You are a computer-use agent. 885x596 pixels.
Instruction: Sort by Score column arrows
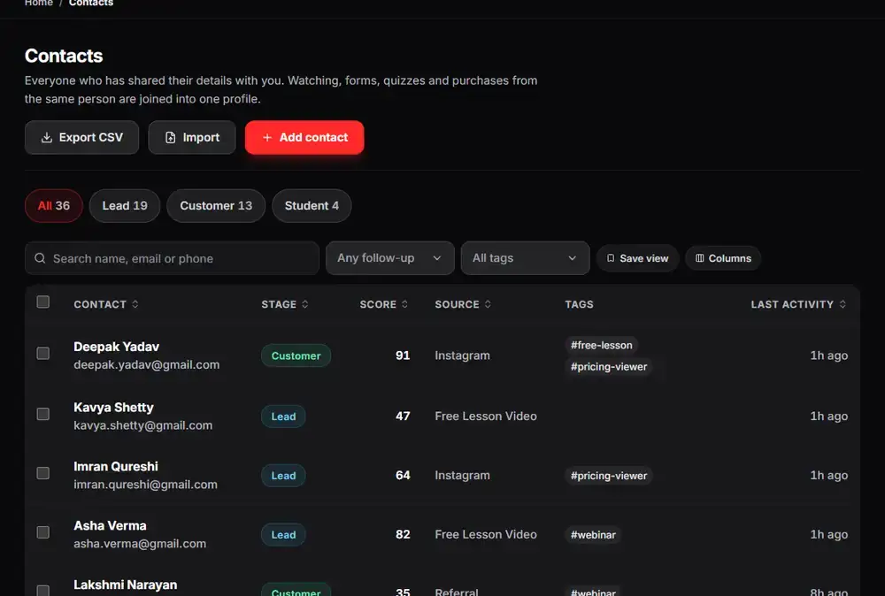click(404, 304)
